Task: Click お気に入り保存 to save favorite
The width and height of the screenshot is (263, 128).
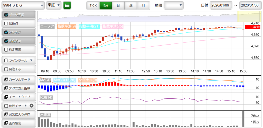Action: (18, 114)
